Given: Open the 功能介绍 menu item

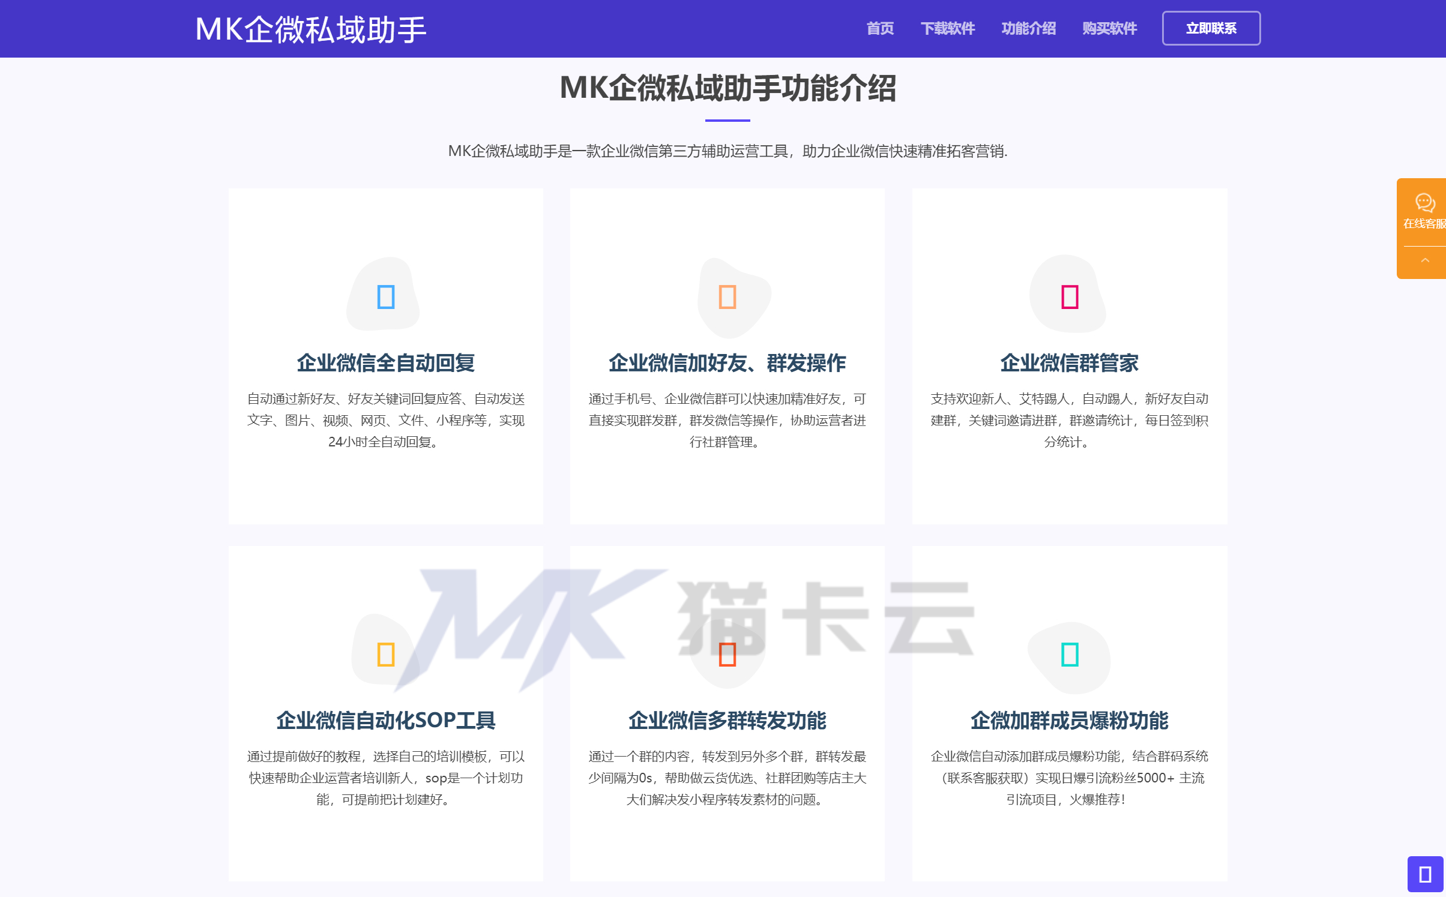Looking at the screenshot, I should tap(1028, 28).
